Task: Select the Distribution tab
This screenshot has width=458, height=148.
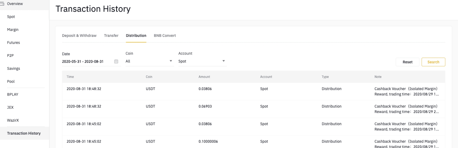Action: (x=136, y=36)
